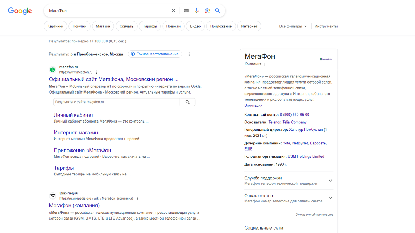This screenshot has width=415, height=233.
Task: Open USM Holdings Limited link
Action: 306,157
